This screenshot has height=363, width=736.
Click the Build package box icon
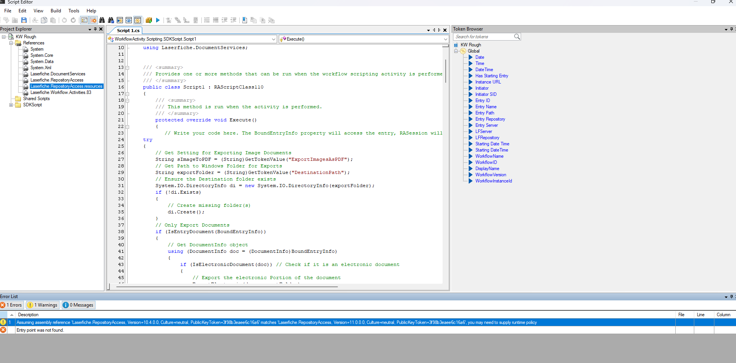[149, 20]
